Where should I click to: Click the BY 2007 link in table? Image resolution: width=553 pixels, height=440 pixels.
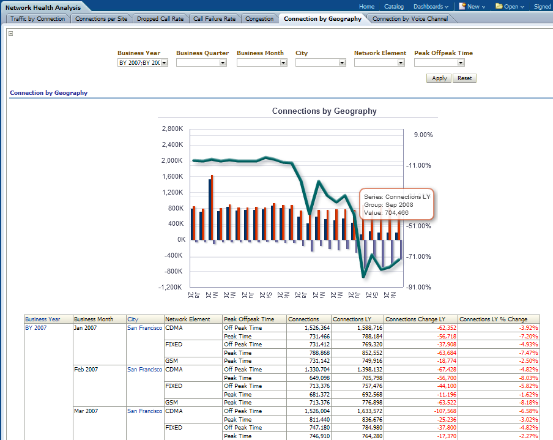34,328
